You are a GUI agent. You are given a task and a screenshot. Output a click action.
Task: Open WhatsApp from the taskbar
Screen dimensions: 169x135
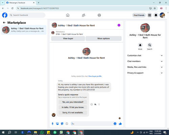[42, 132]
